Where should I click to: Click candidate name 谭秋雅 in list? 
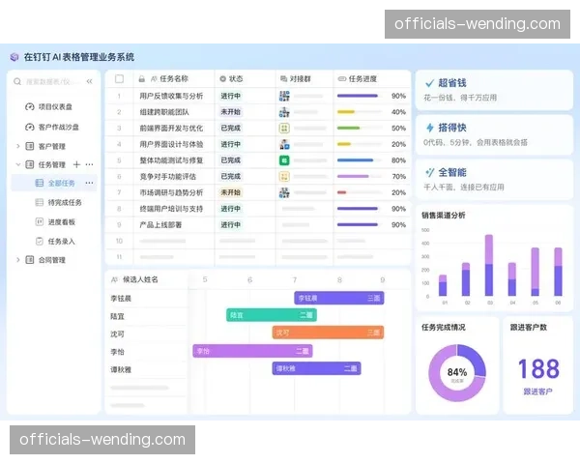(121, 369)
